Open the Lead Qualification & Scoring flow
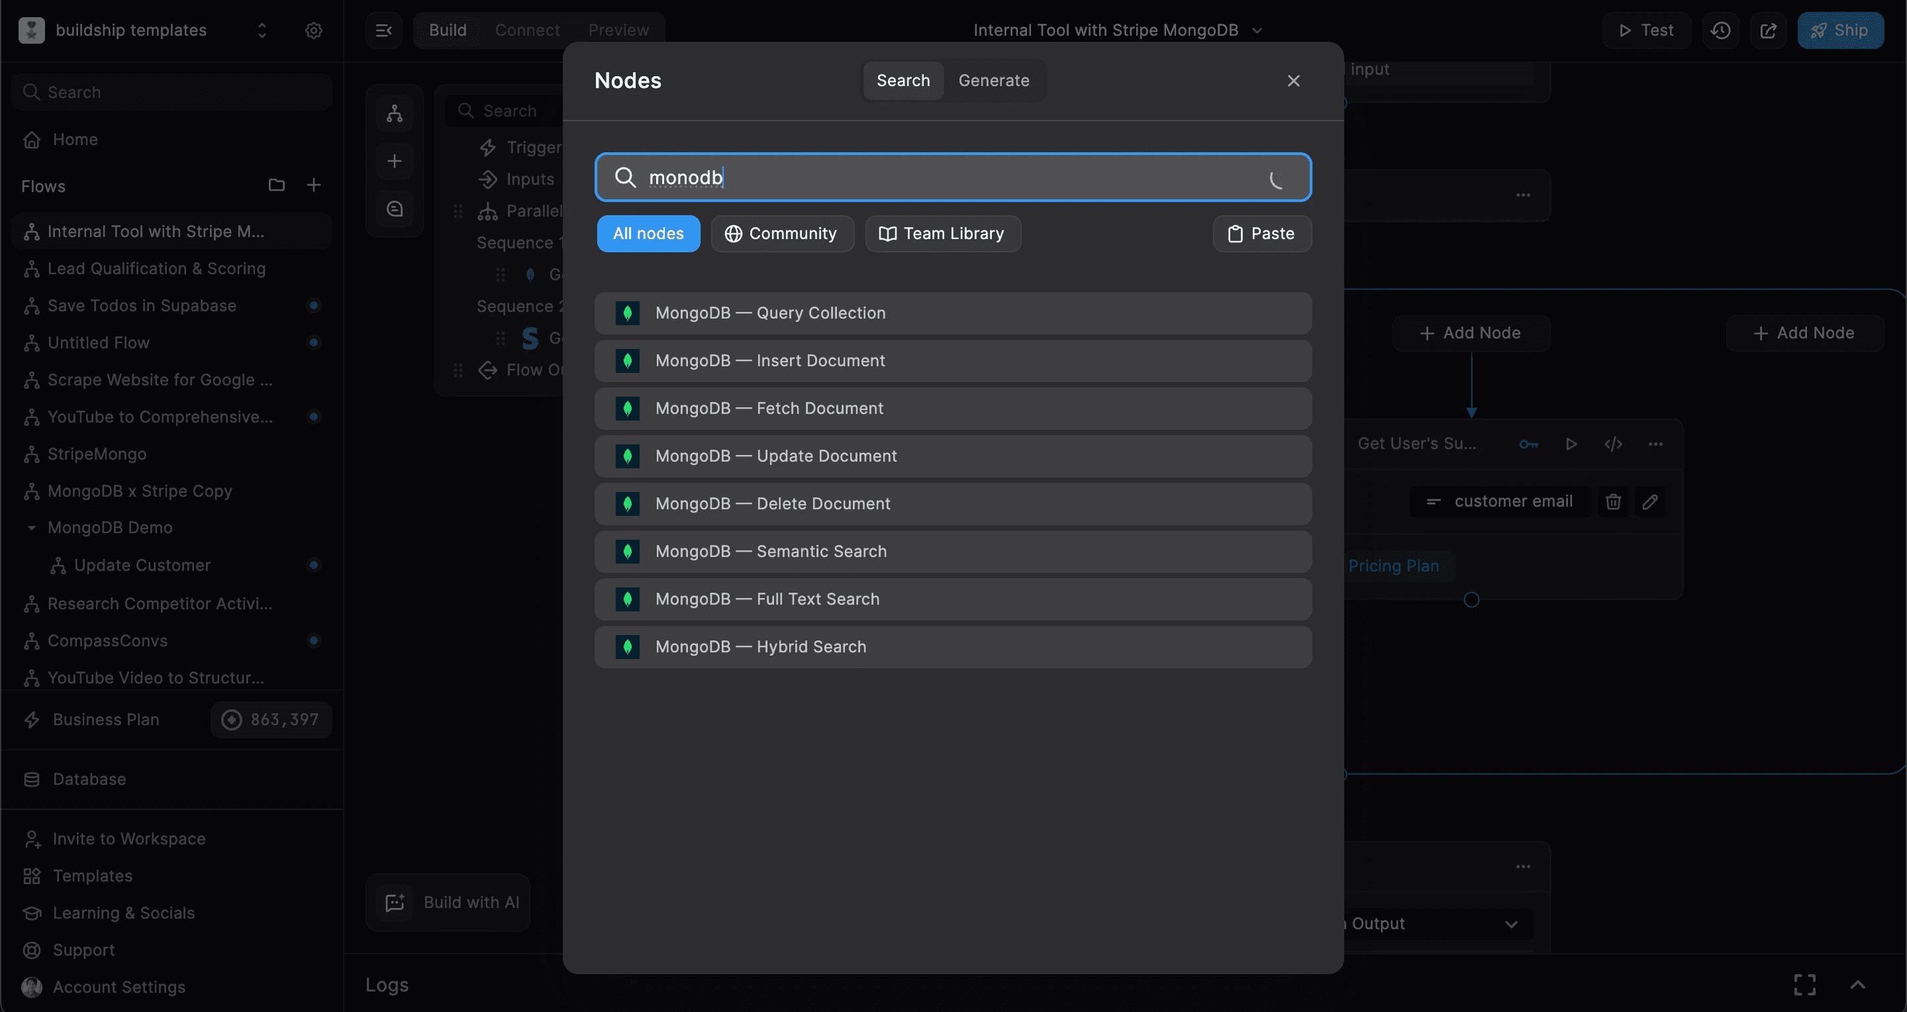The height and width of the screenshot is (1012, 1907). (171, 269)
